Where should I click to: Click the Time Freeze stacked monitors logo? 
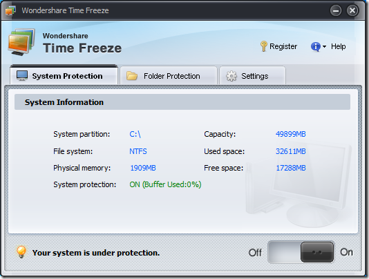[21, 42]
